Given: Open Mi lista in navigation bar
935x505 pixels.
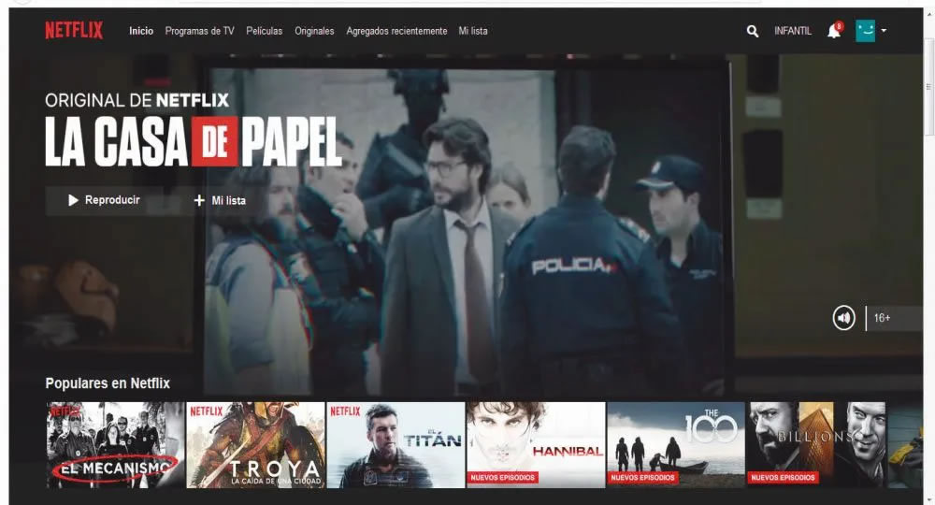Looking at the screenshot, I should pos(473,31).
